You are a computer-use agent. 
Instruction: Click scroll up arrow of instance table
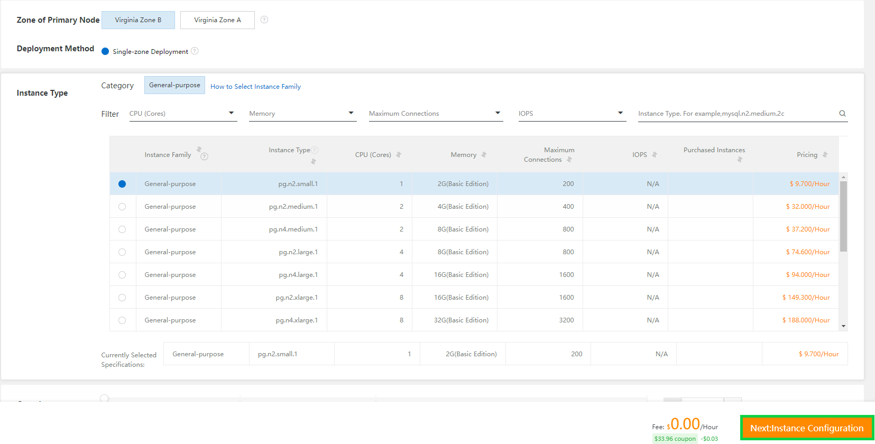click(x=843, y=177)
